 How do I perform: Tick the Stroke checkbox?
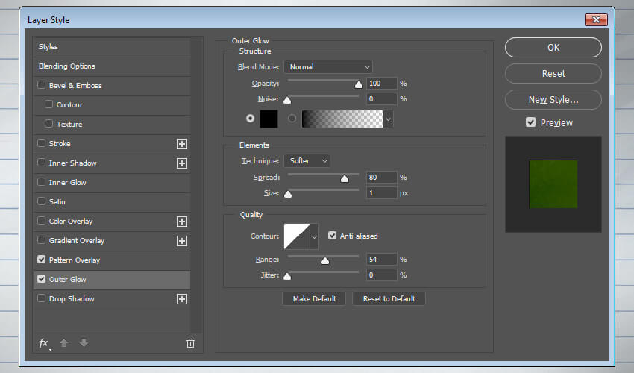pos(41,143)
